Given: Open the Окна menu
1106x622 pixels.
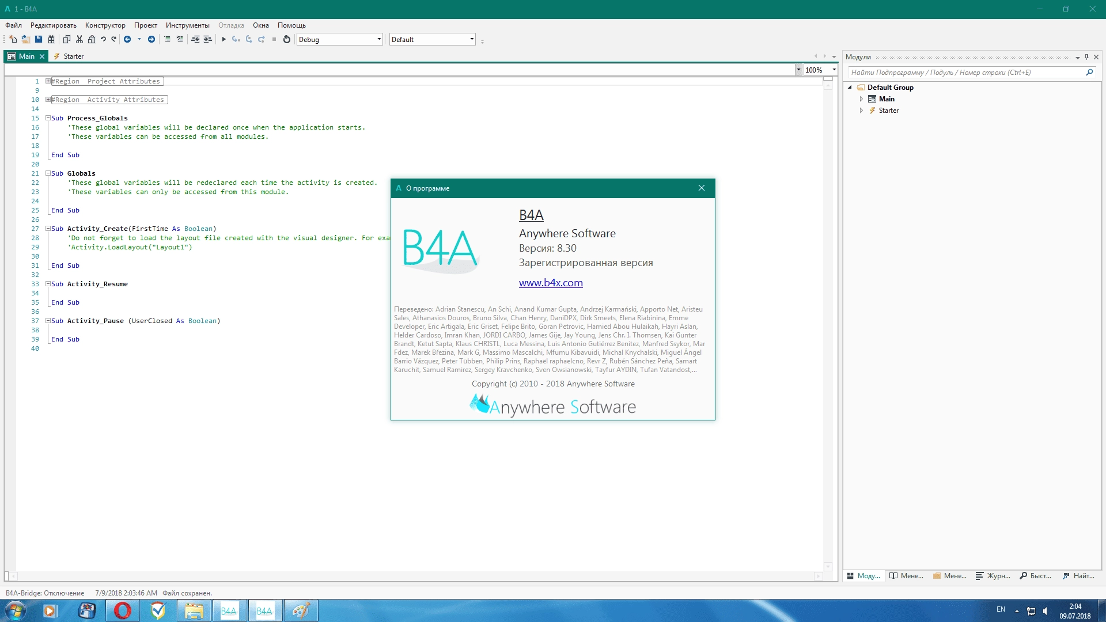Looking at the screenshot, I should (x=261, y=25).
